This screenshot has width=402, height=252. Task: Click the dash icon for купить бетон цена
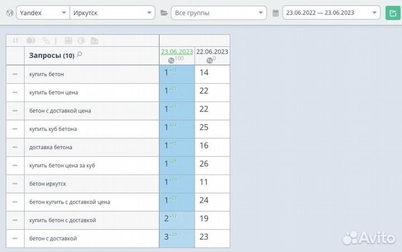coord(15,92)
